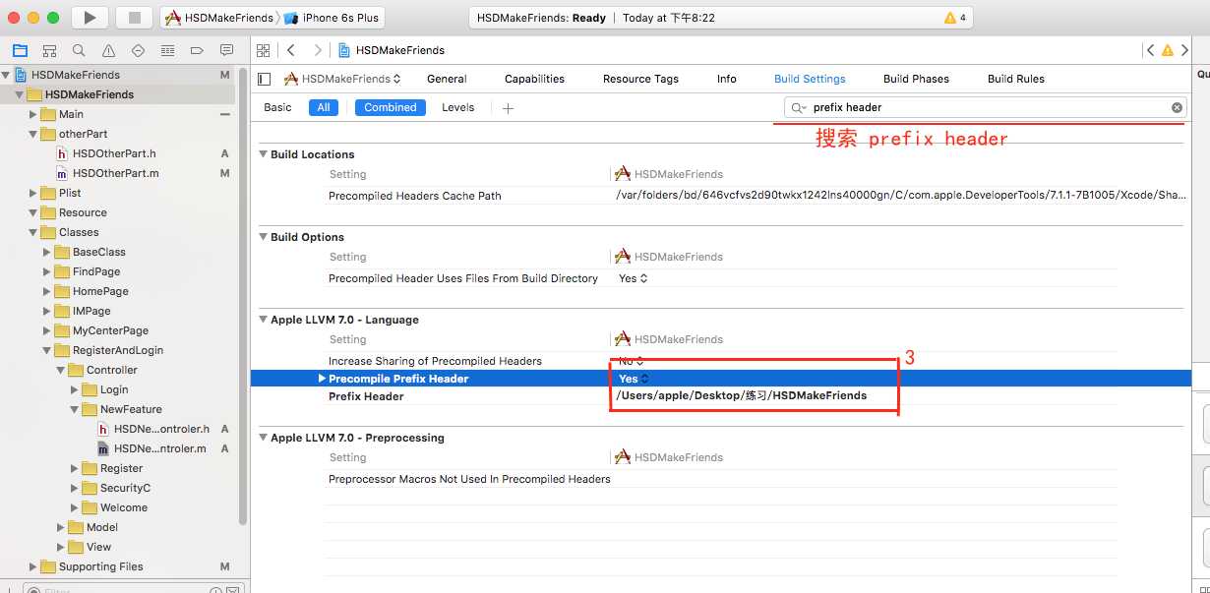The width and height of the screenshot is (1210, 593).
Task: Open the debug navigator tab
Action: click(167, 50)
